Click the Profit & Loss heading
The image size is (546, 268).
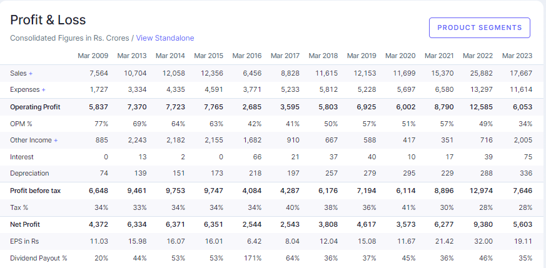coord(48,20)
